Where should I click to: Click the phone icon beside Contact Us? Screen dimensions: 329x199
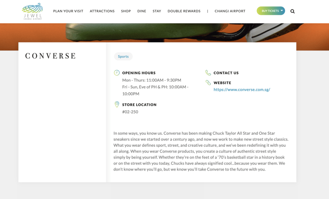(208, 73)
